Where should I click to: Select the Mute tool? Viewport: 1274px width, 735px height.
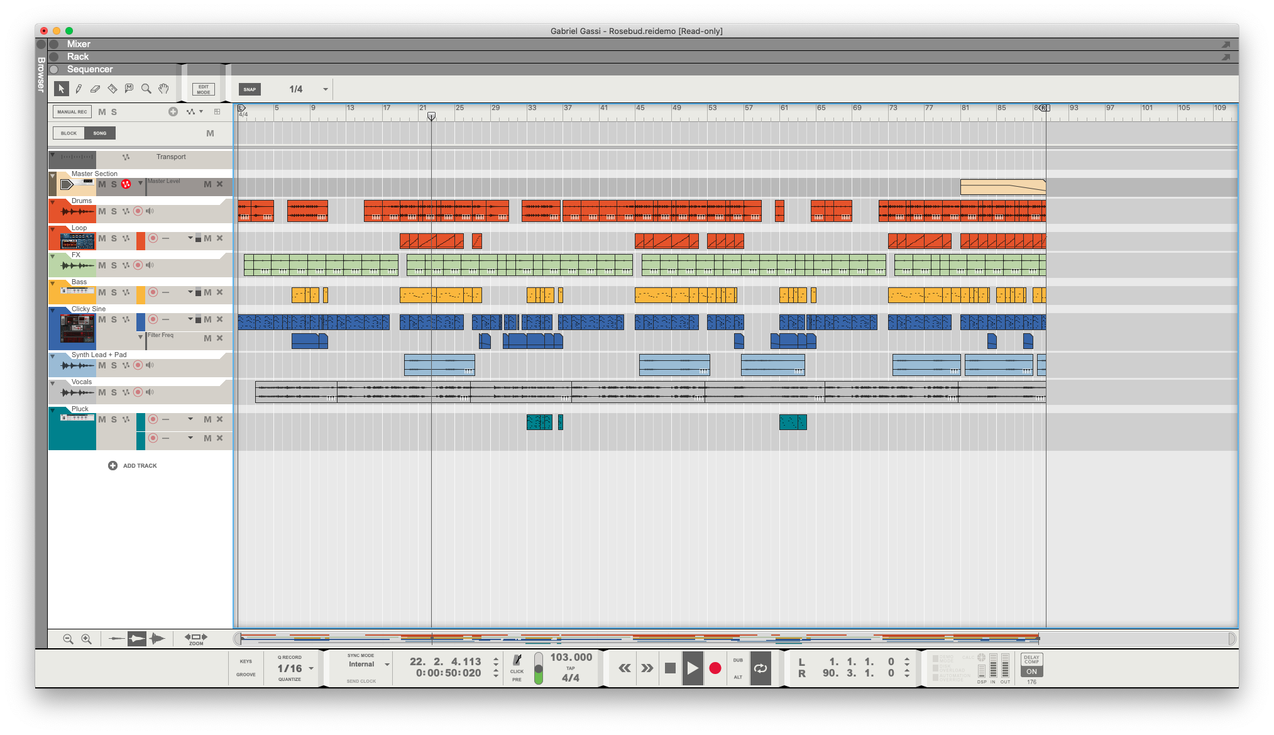click(129, 89)
